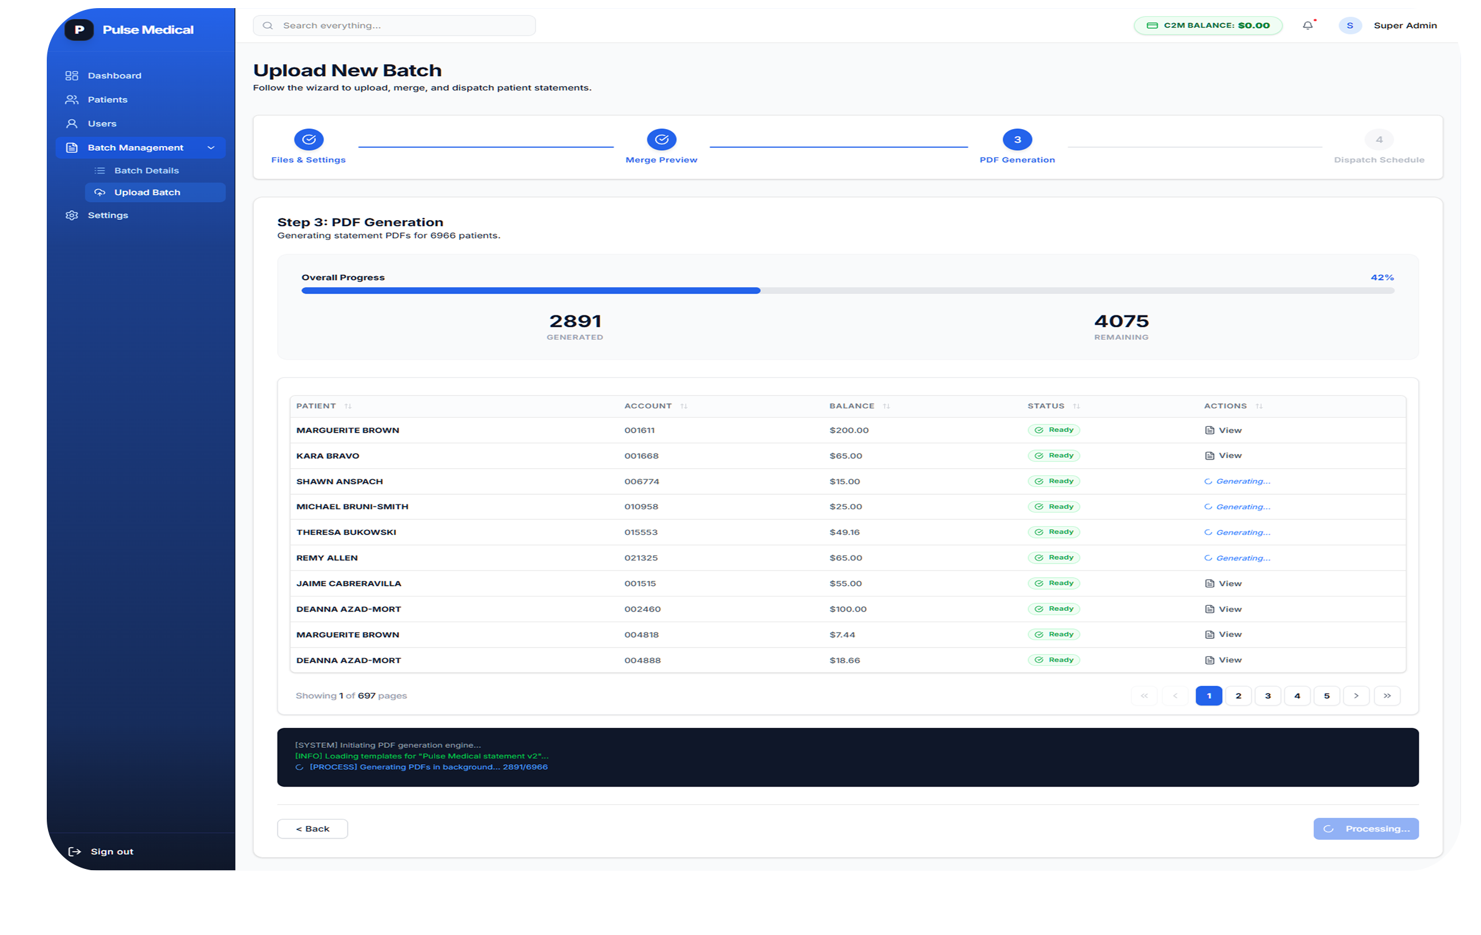Image resolution: width=1481 pixels, height=935 pixels.
Task: Click Files & Settings step checkmark icon
Action: point(309,140)
